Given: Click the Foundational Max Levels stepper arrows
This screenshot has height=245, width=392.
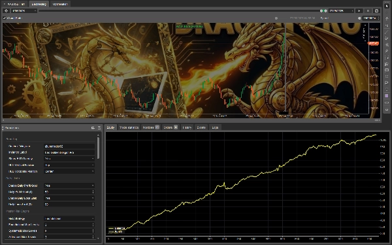Looking at the screenshot, I should [x=93, y=225].
